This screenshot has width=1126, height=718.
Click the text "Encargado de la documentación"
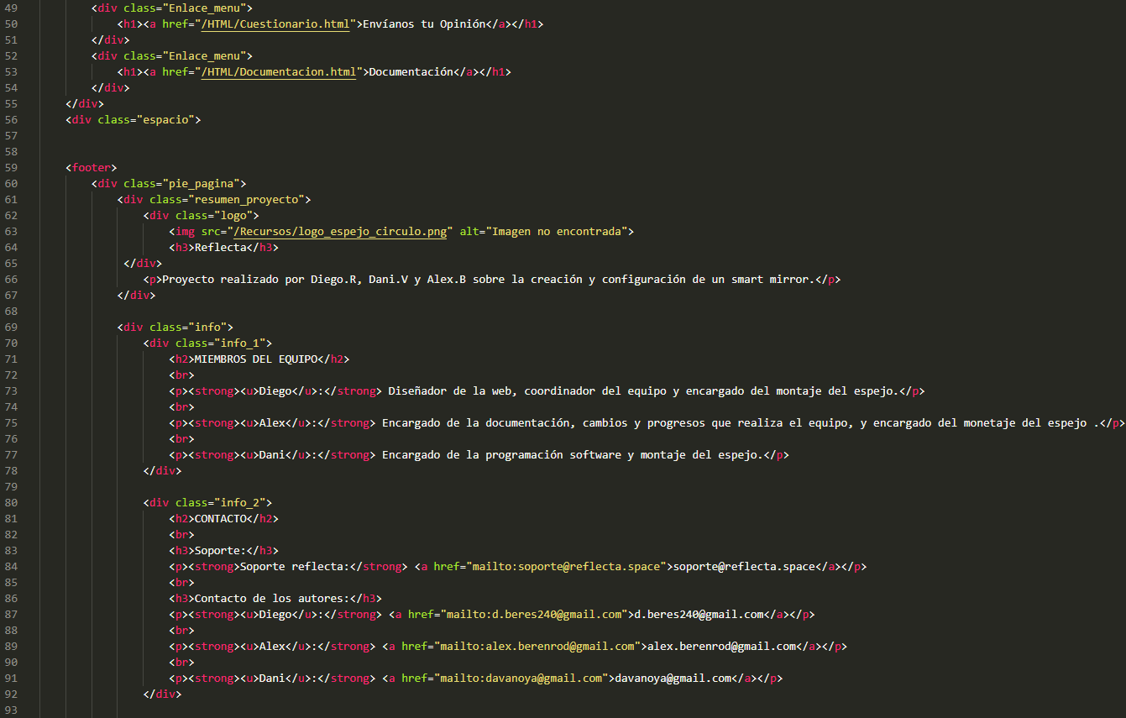(475, 423)
